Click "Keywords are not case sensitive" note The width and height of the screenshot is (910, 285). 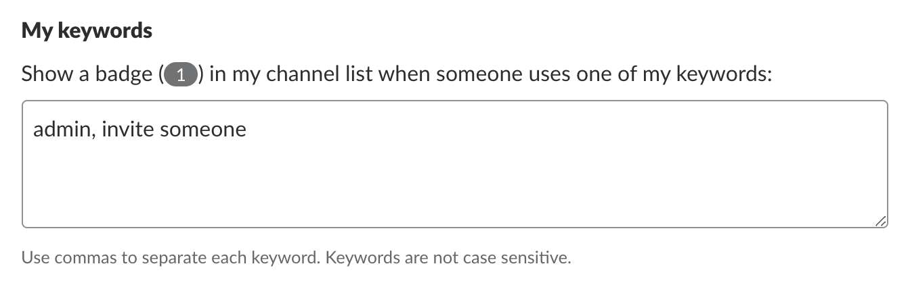pyautogui.click(x=449, y=258)
